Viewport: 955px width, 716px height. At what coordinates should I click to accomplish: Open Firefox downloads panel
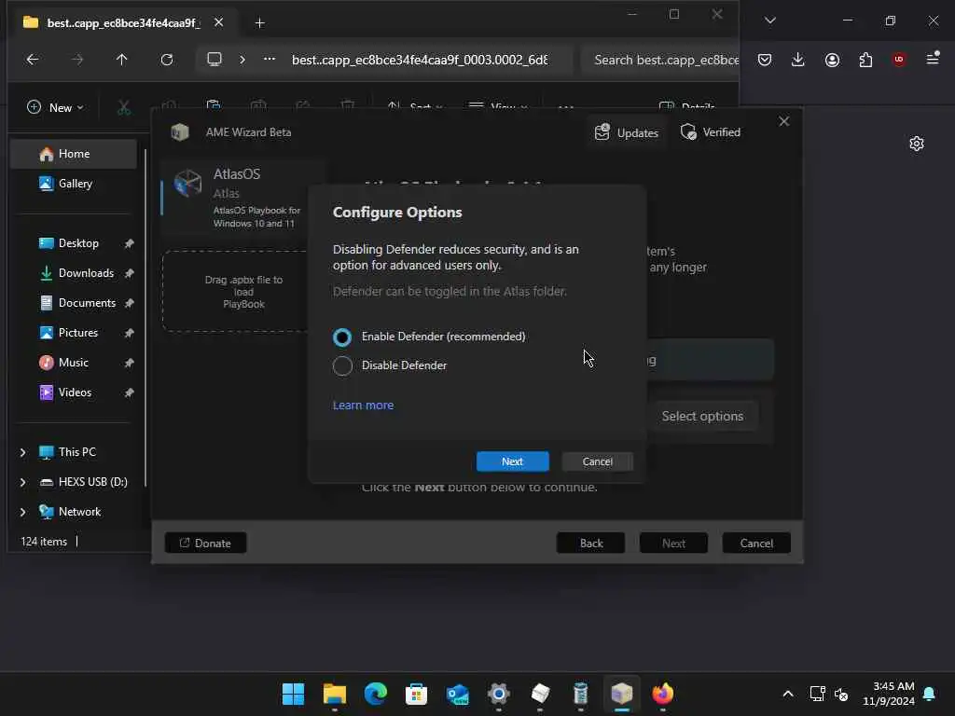pos(798,60)
